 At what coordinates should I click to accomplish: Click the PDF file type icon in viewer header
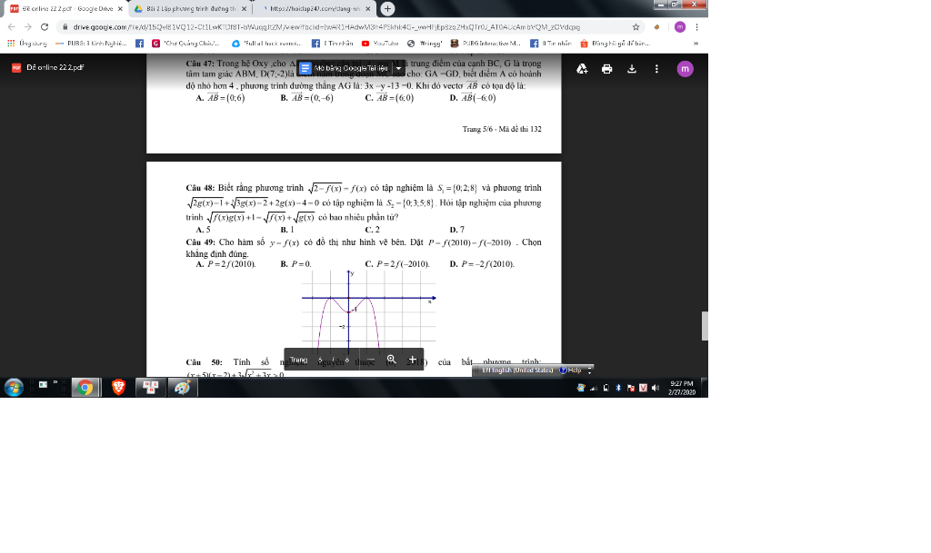(x=16, y=67)
